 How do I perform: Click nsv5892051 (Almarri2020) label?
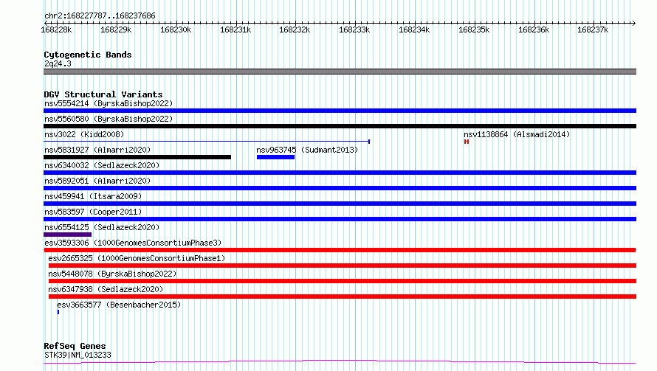97,181
